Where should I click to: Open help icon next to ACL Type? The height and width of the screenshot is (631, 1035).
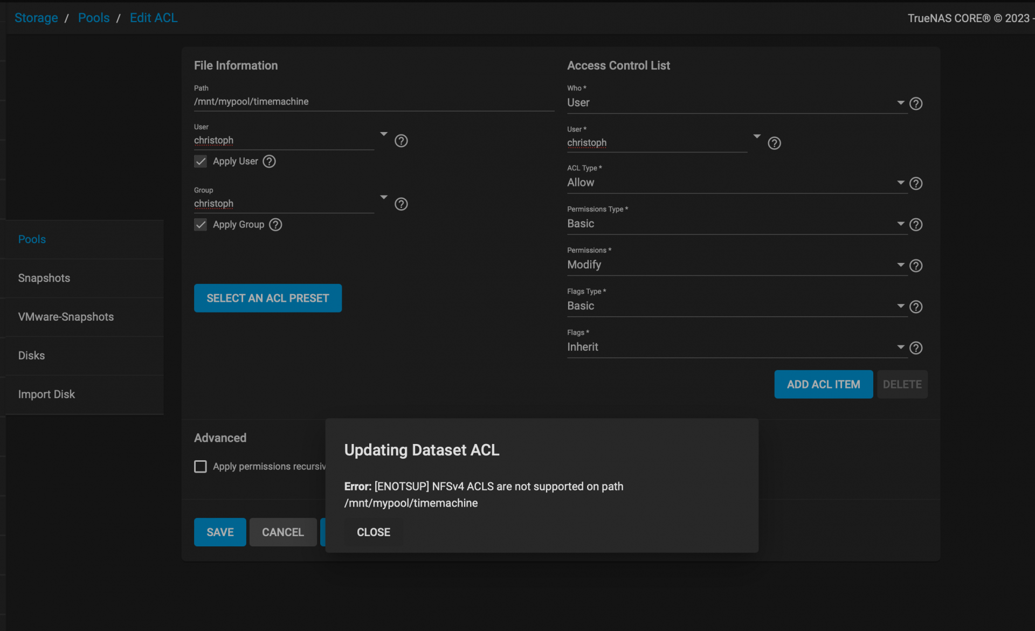[916, 184]
